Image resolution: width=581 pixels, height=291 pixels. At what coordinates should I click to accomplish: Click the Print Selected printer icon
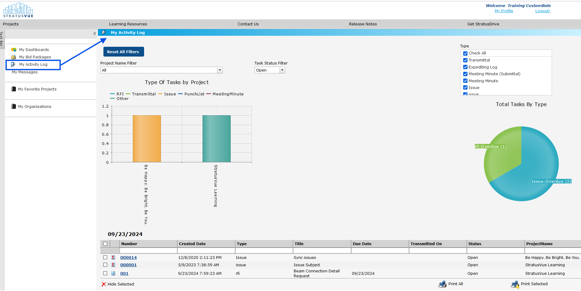point(515,284)
